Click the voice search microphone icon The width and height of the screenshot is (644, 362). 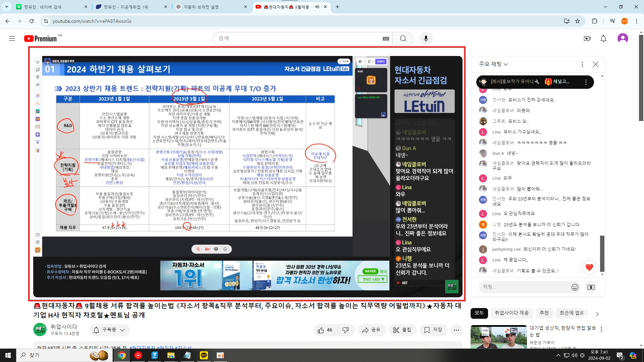(426, 39)
